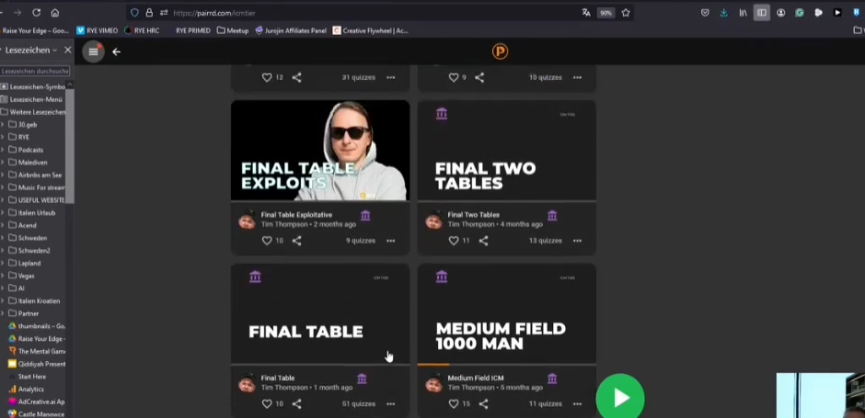This screenshot has width=865, height=418.
Task: Like the Final Table course
Action: 267,403
